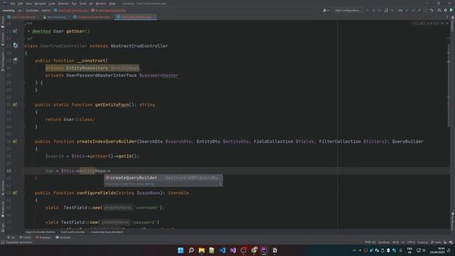Collapse fold marker at getEntityFqcn closing brace
The height and width of the screenshot is (256, 455).
tap(23, 127)
